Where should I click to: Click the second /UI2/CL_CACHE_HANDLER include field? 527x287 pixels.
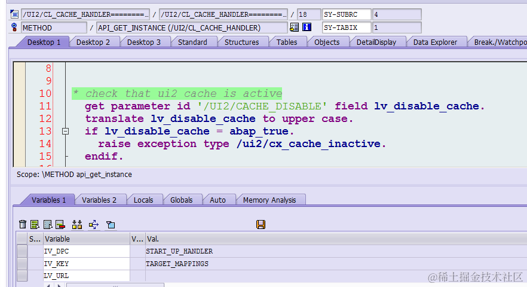point(223,14)
